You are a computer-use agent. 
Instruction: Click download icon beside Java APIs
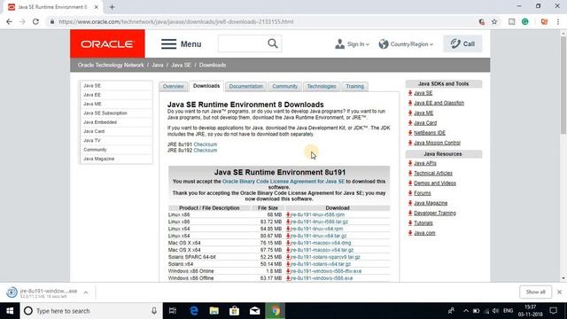pyautogui.click(x=410, y=163)
